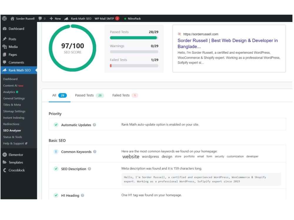Click the Passed Tests progress bar

134,38
